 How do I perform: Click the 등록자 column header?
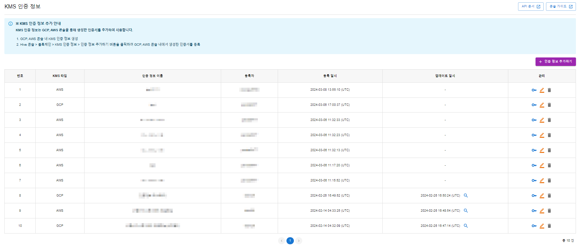[249, 76]
